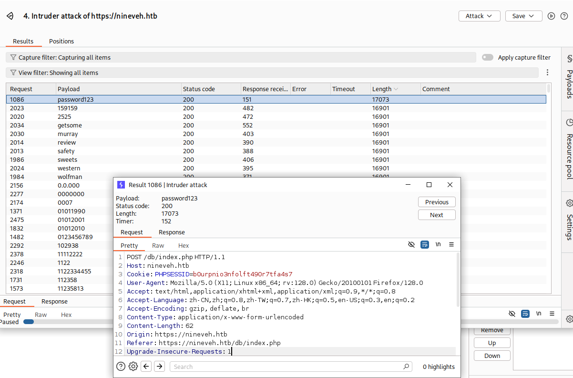Toggle the Apply capture filter switch
The image size is (573, 378).
click(488, 57)
